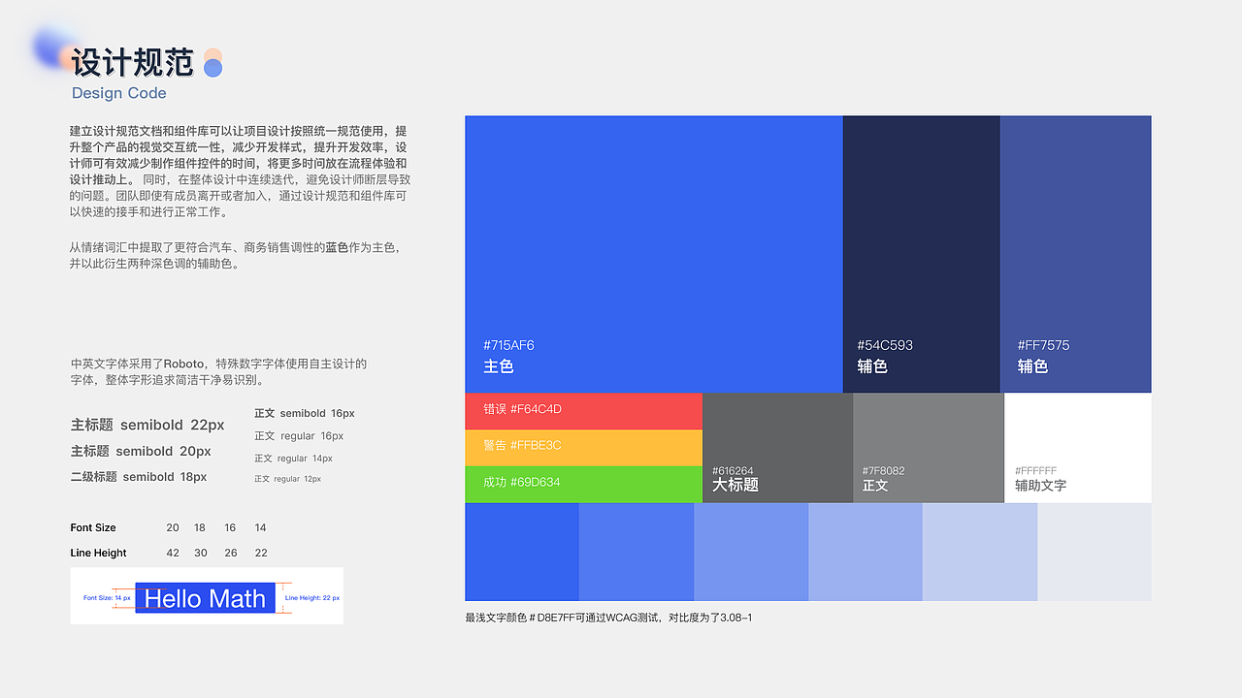
Task: Select the dark navy 辅色 swatch #54C593
Action: pyautogui.click(x=922, y=254)
